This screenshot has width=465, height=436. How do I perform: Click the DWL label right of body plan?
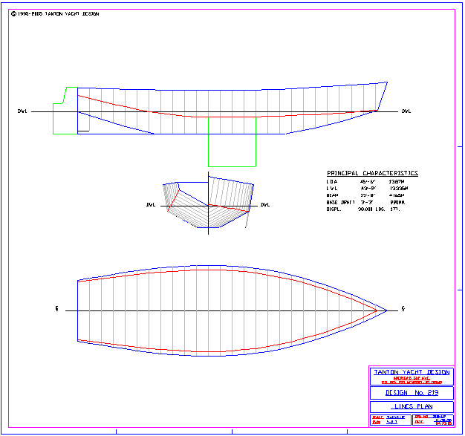pyautogui.click(x=265, y=205)
